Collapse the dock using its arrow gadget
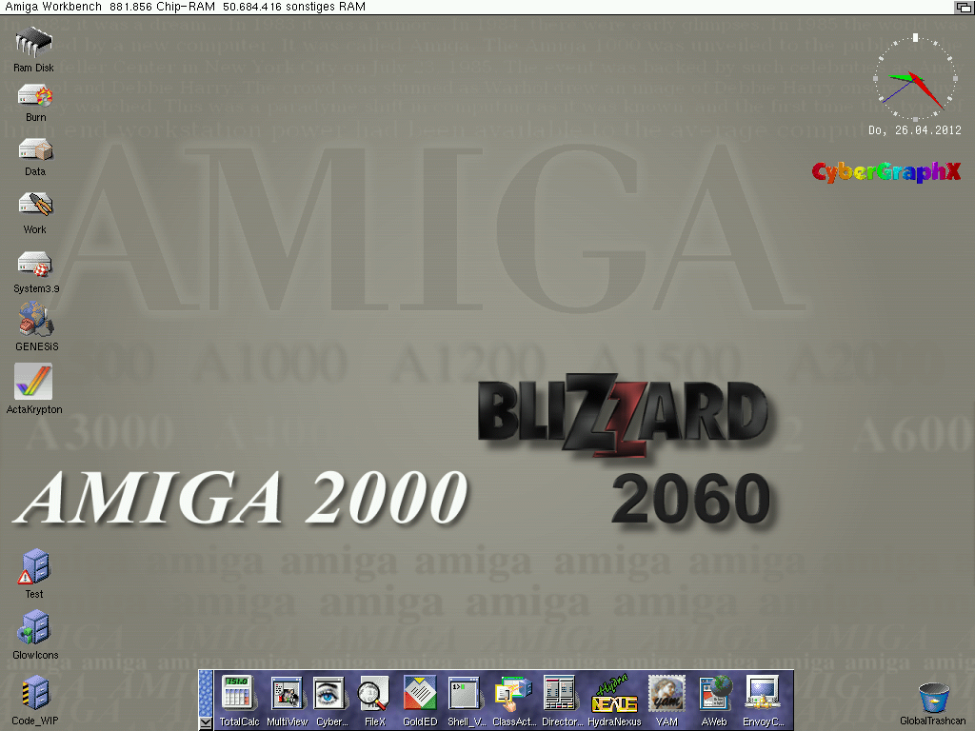This screenshot has width=975, height=731. [x=207, y=723]
